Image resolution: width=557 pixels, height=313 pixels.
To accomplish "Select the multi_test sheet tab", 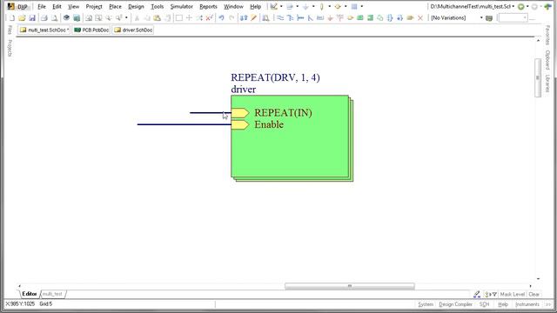I will (x=52, y=294).
